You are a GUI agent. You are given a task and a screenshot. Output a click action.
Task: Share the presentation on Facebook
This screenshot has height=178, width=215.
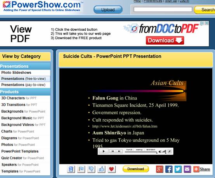[x=169, y=169]
